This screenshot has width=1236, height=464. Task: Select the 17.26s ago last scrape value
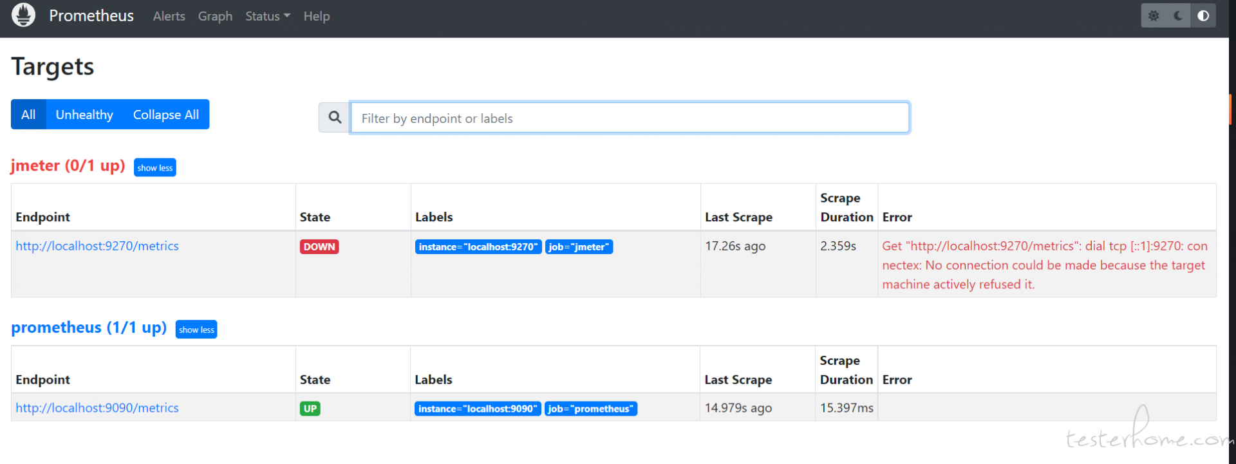pos(735,246)
